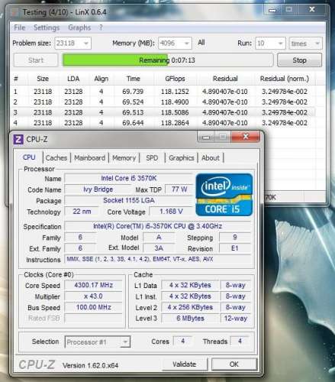Click the Package value Socket 1155 LGA

tap(129, 200)
